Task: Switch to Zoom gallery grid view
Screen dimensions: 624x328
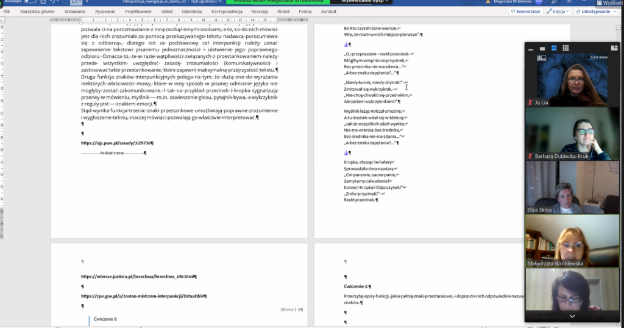Action: pos(565,48)
